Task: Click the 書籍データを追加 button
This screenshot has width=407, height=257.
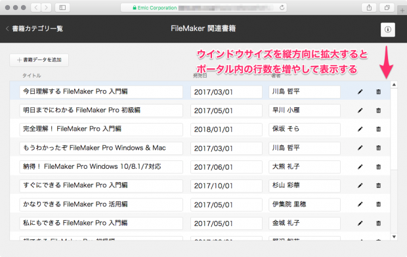Action: tap(39, 60)
